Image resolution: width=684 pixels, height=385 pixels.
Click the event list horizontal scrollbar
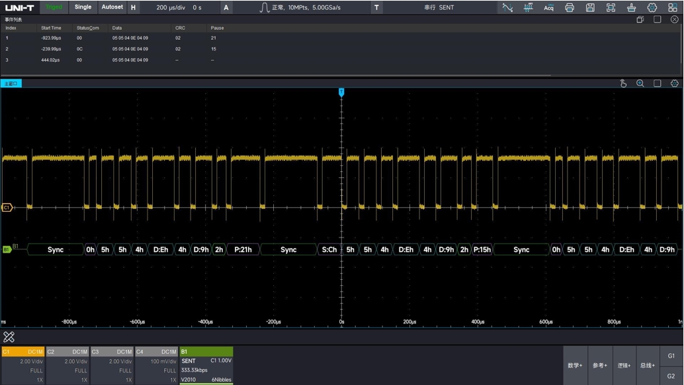pyautogui.click(x=276, y=75)
